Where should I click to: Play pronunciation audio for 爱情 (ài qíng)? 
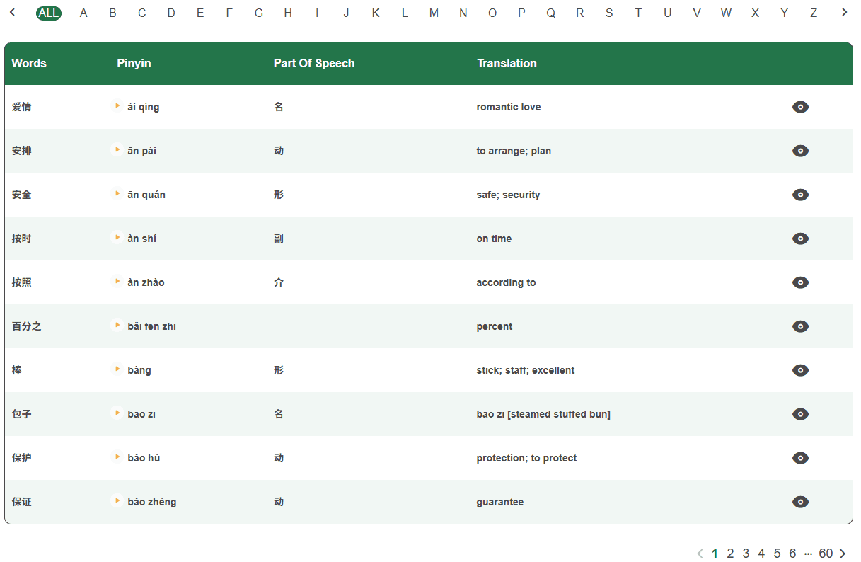117,106
